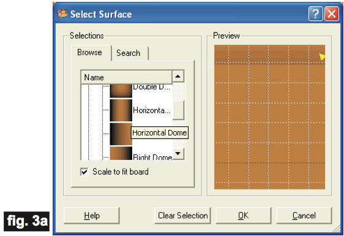
Task: Toggle Scale to fit board checkbox
Action: 84,172
